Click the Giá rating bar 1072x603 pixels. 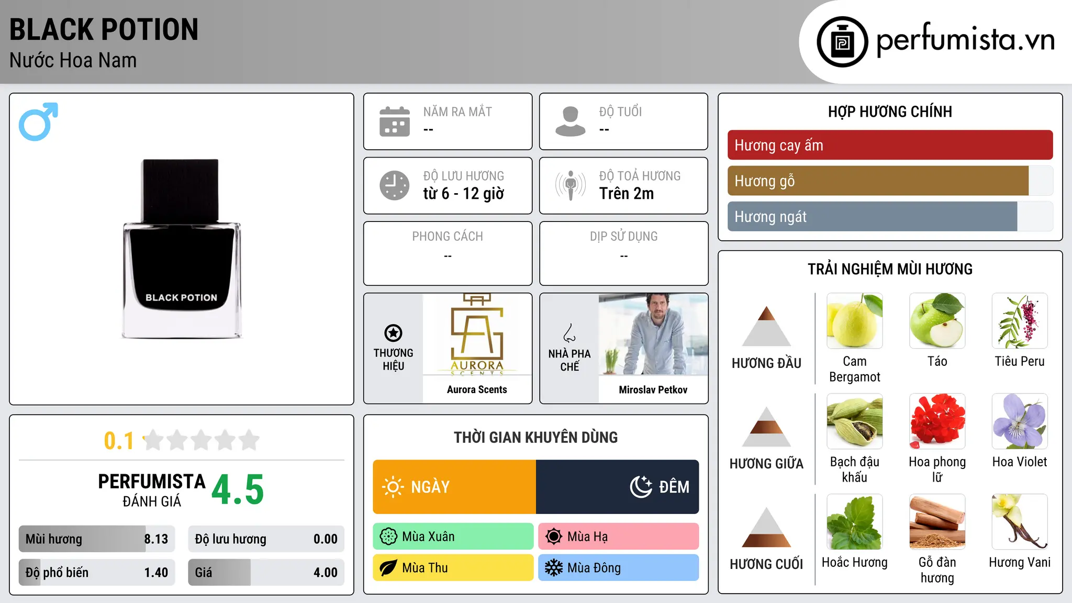coord(266,572)
